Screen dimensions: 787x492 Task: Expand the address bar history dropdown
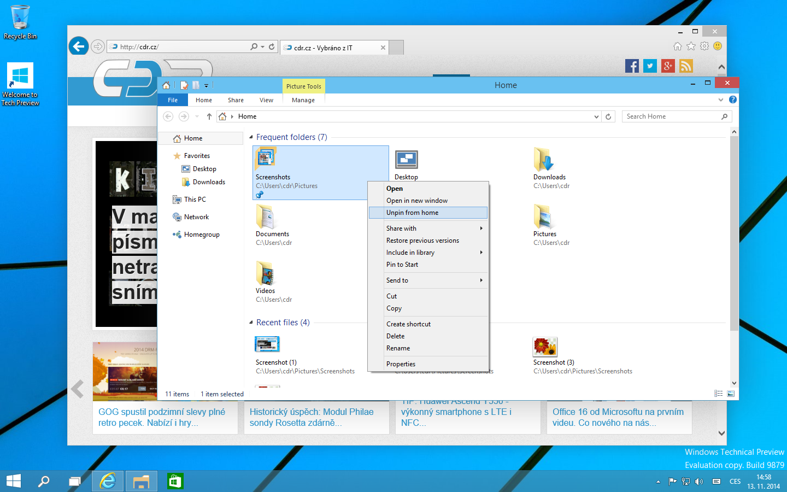(x=596, y=116)
